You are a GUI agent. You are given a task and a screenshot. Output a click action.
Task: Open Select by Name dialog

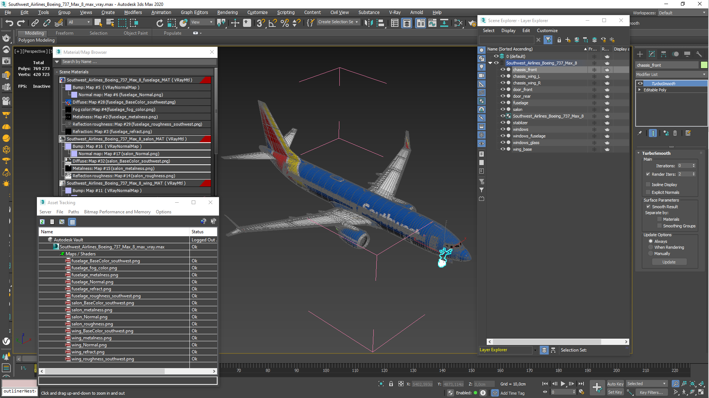[110, 23]
